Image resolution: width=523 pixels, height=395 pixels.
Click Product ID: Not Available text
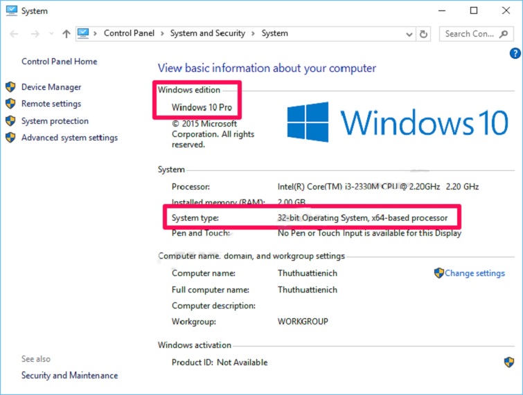tap(220, 362)
